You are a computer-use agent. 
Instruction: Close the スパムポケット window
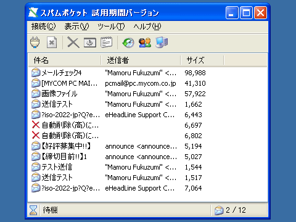[260, 13]
